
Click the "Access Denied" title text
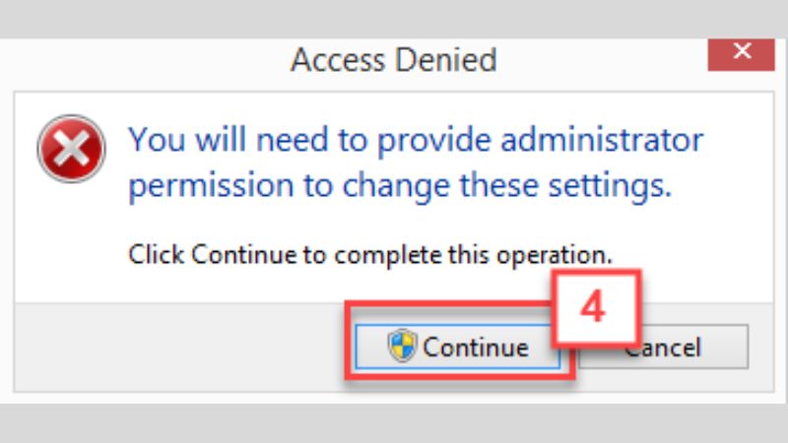(x=393, y=61)
